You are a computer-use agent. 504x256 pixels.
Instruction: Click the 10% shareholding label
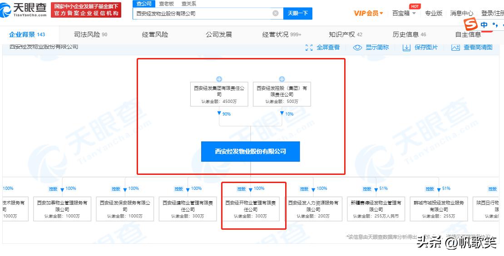pyautogui.click(x=289, y=114)
